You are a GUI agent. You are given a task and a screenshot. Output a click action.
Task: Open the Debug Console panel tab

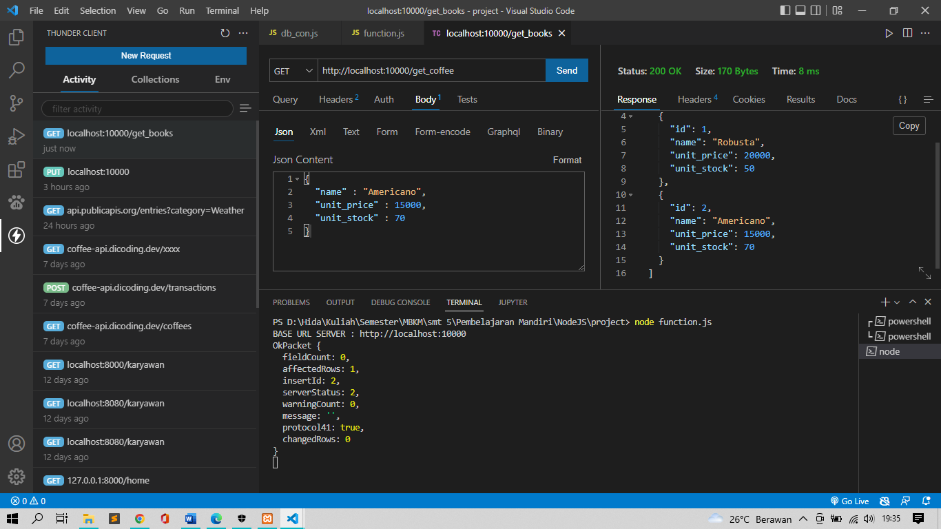tap(400, 302)
